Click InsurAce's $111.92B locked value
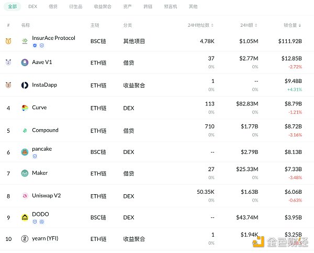Viewport: 314px width, 253px height. pyautogui.click(x=290, y=41)
